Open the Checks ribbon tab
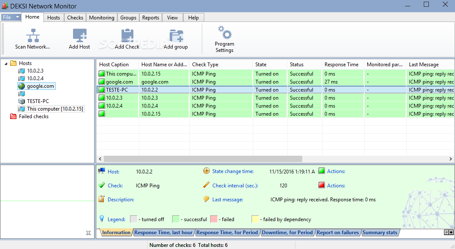 point(75,18)
